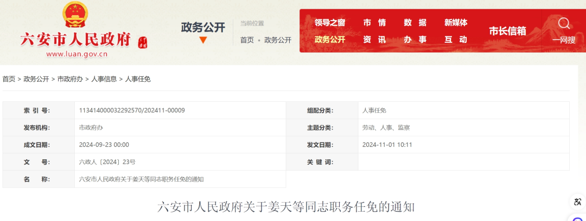Go to 首页 in 当前位置 header
586x221 pixels.
[x=247, y=40]
